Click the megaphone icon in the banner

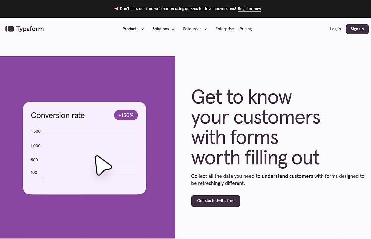coord(116,9)
